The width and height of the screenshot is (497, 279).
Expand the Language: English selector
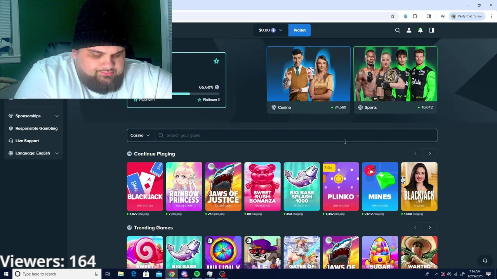(34, 153)
